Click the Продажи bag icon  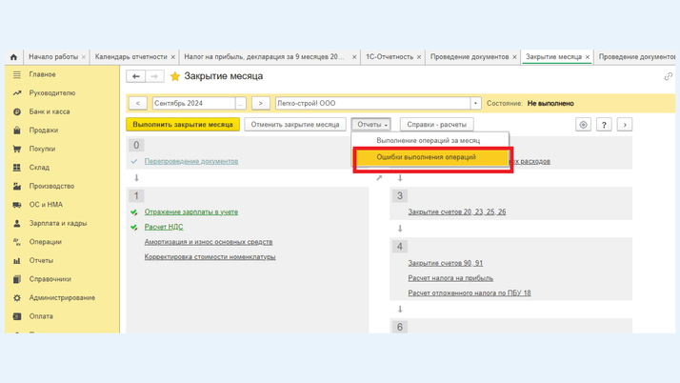[x=17, y=131]
